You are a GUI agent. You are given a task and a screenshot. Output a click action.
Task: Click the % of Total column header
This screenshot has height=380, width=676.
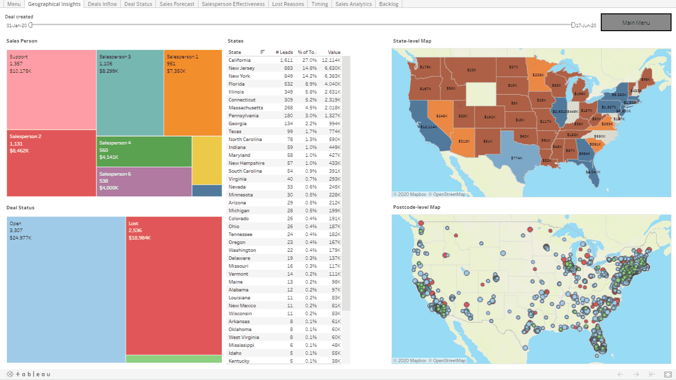click(x=307, y=52)
